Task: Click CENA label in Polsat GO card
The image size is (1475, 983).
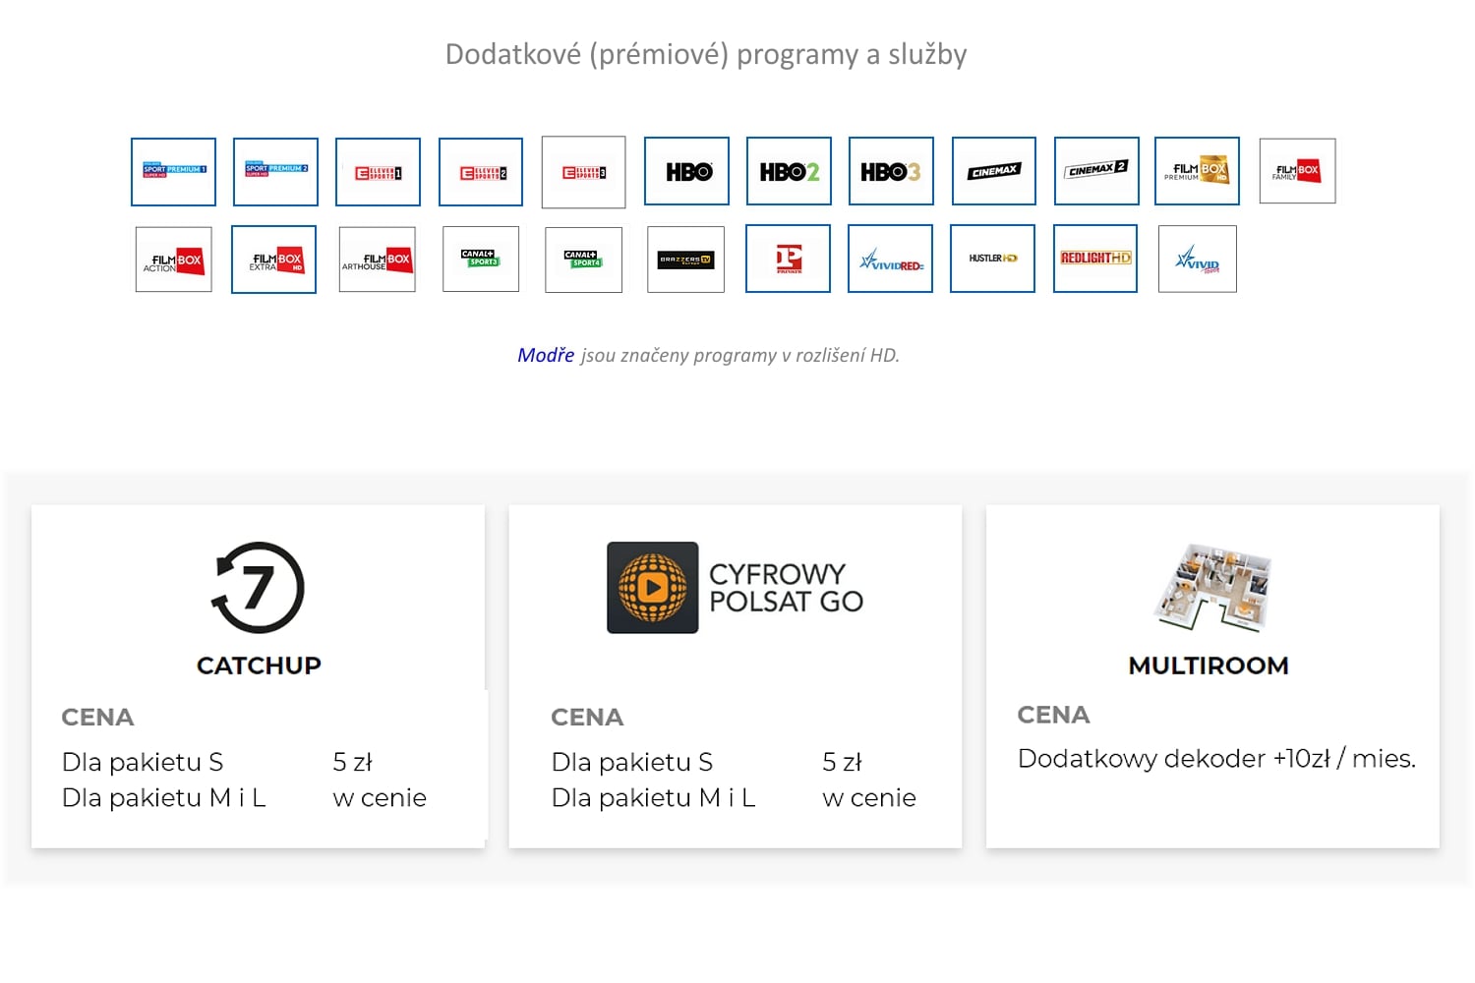Action: pyautogui.click(x=587, y=718)
